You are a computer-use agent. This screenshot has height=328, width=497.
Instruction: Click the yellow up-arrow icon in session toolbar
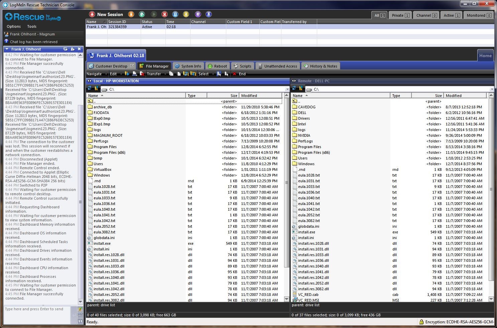tap(186, 14)
